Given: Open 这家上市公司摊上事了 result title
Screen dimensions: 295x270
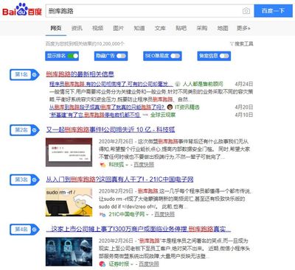Looking at the screenshot, I should [139, 230].
